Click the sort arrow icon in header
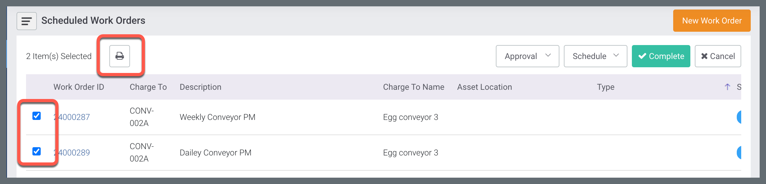 coord(727,87)
